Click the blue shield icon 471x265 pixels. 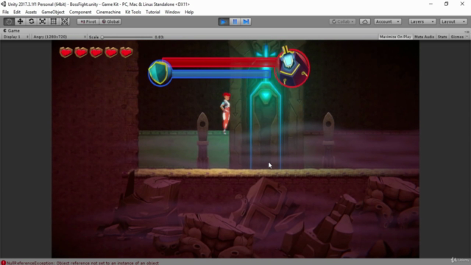pos(160,73)
